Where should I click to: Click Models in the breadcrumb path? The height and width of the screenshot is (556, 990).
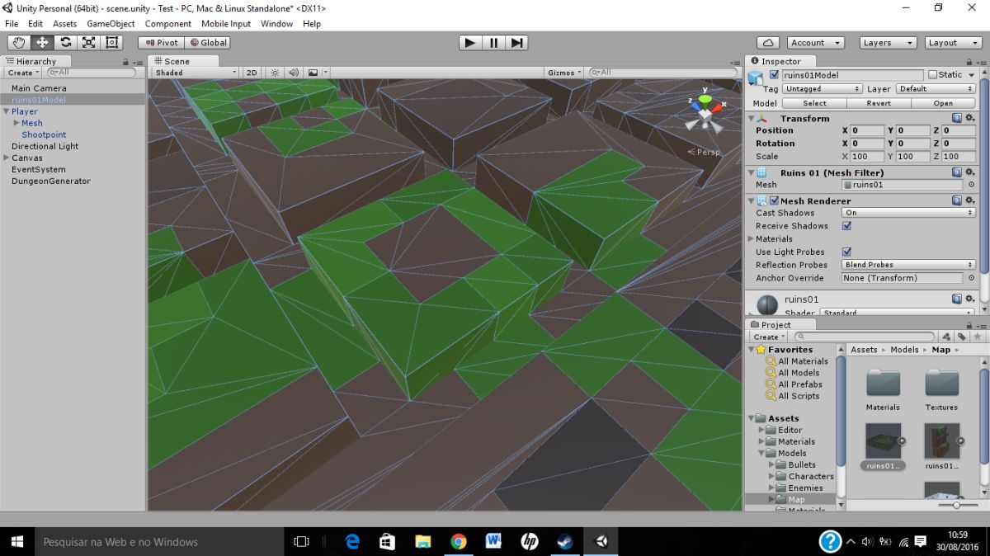[904, 350]
